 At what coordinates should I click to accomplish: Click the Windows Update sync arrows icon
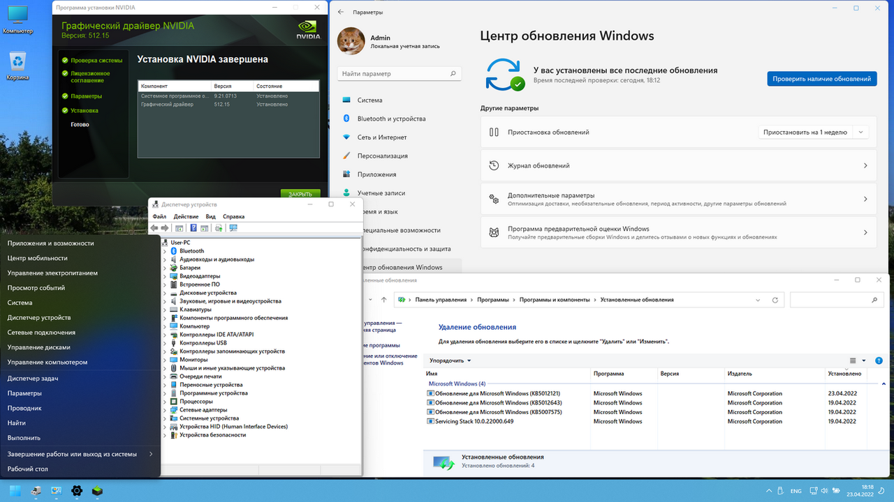pyautogui.click(x=506, y=75)
